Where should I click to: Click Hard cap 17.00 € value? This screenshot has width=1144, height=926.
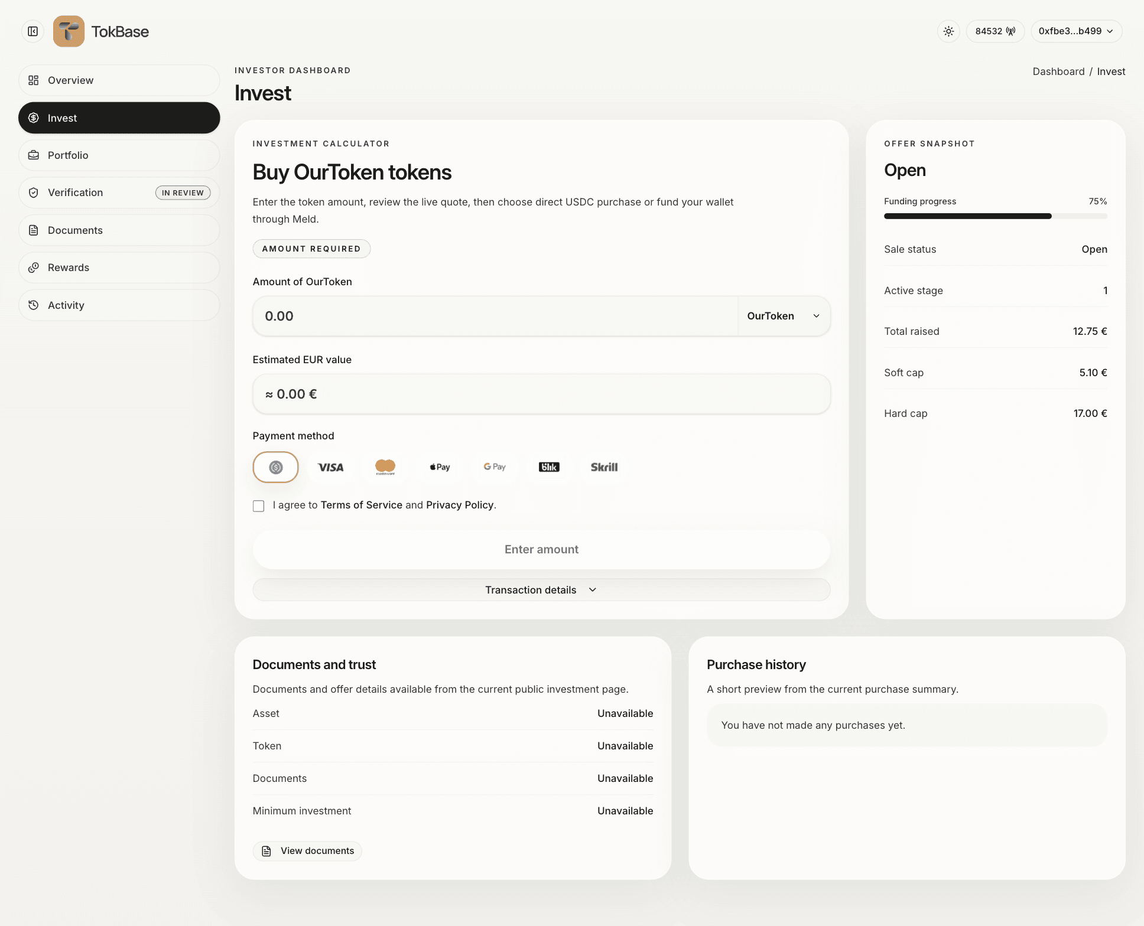click(1090, 413)
